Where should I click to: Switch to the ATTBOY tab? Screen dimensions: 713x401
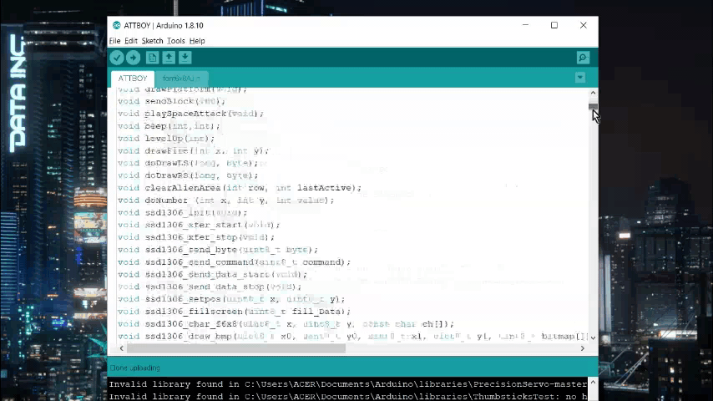pyautogui.click(x=133, y=79)
